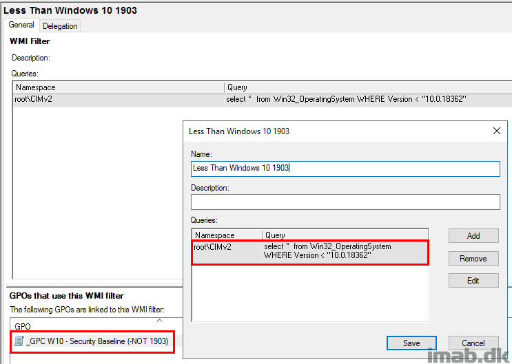Select _GPC W10 - Security Baseline GPO entry

click(x=92, y=341)
